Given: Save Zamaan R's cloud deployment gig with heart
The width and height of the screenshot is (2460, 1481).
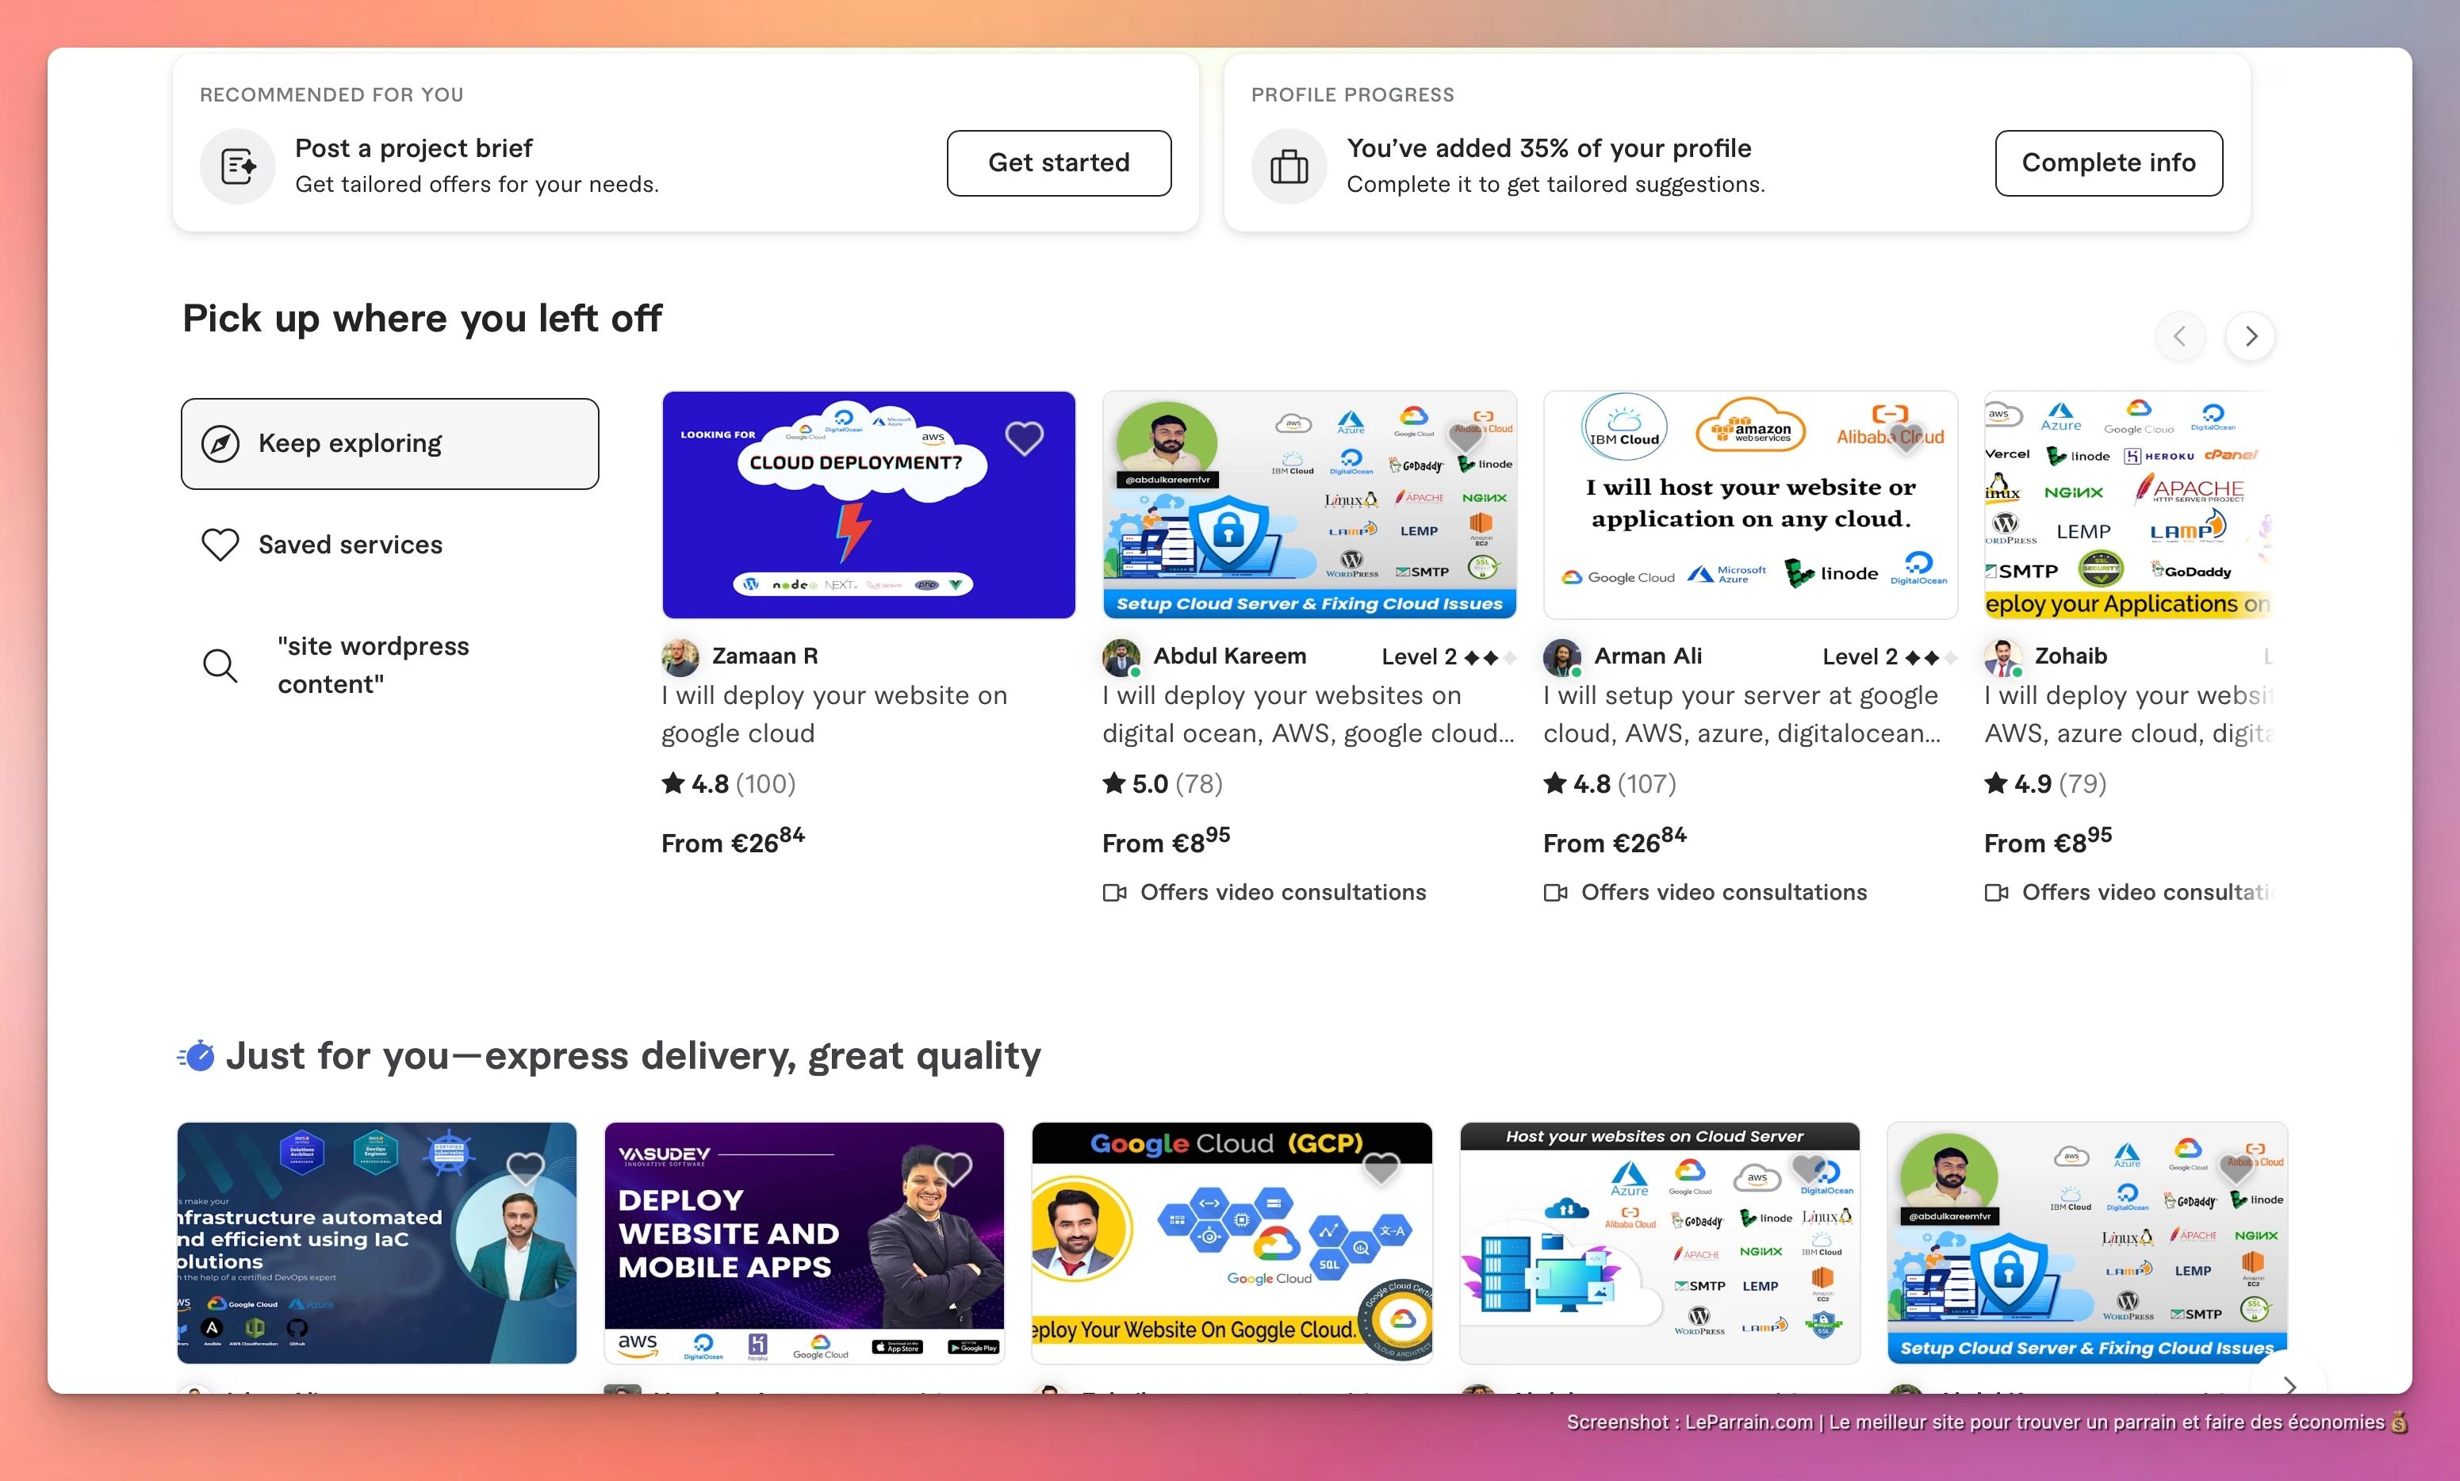Looking at the screenshot, I should [x=1024, y=437].
